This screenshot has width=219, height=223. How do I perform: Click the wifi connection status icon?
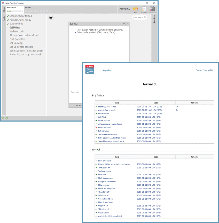pyautogui.click(x=3, y=118)
